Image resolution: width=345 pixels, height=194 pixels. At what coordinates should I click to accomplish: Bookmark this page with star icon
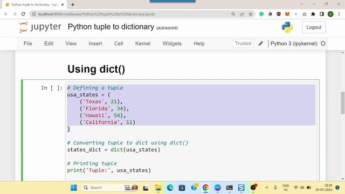(250, 14)
